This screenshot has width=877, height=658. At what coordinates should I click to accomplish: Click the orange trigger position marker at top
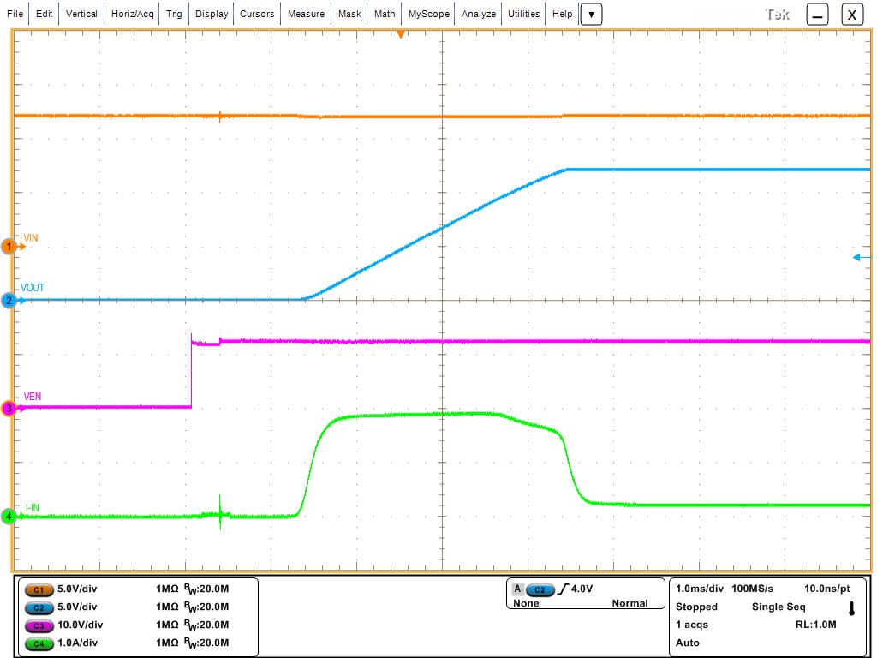[x=400, y=34]
